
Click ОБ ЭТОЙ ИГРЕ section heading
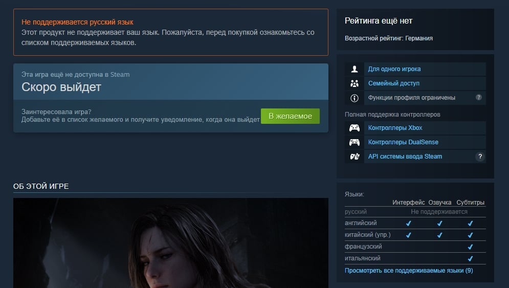tap(41, 186)
